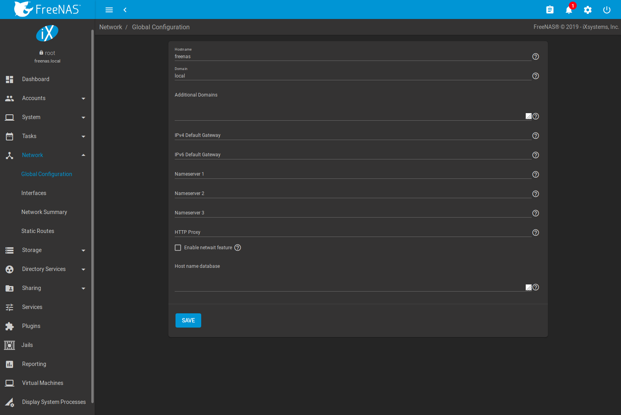Select Global Configuration submenu item
The width and height of the screenshot is (621, 415).
tap(47, 174)
